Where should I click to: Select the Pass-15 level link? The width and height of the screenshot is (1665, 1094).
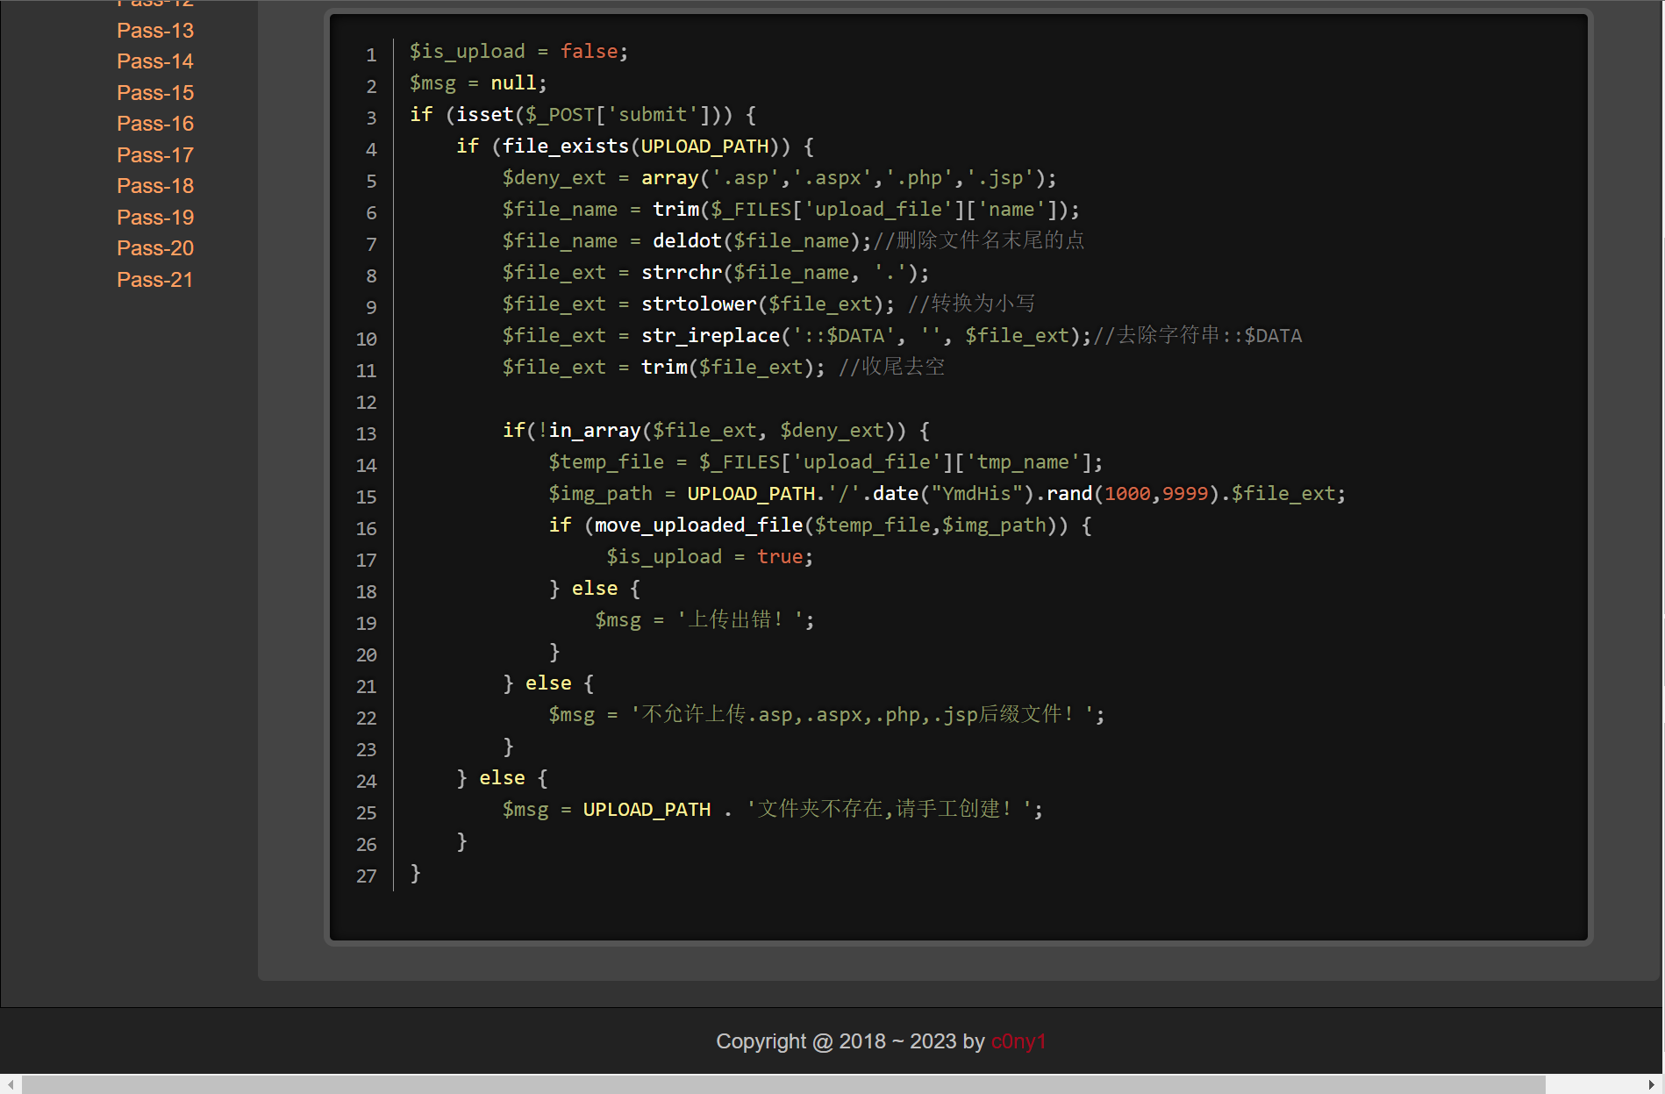(155, 93)
